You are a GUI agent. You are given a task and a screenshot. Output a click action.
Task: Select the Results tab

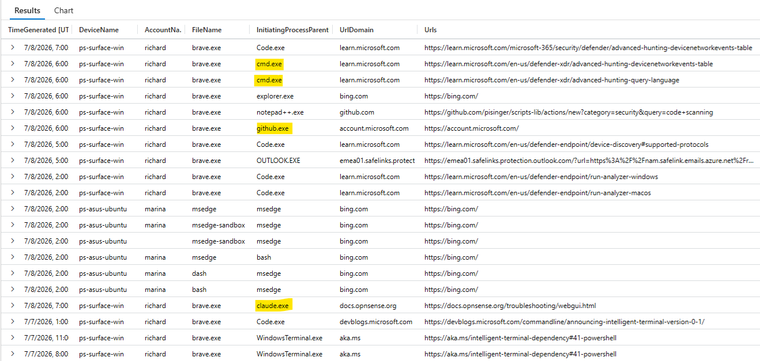point(28,10)
